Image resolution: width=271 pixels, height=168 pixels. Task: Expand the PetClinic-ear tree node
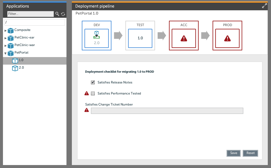tap(5, 38)
